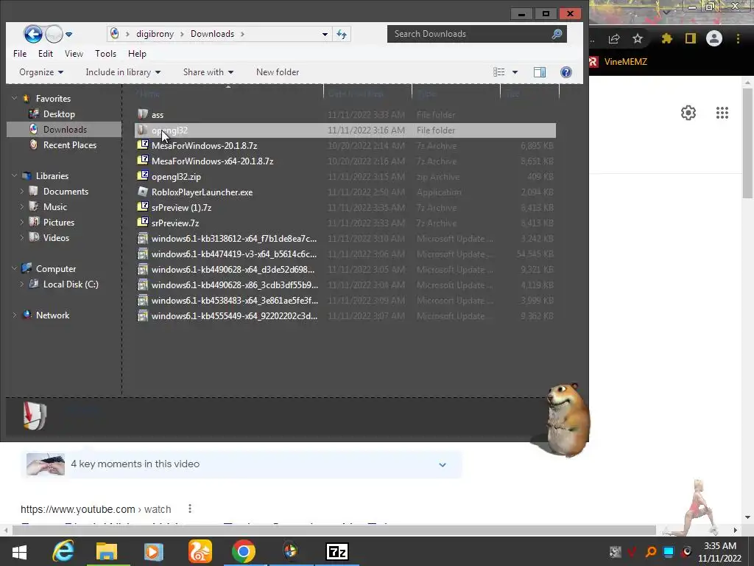The height and width of the screenshot is (566, 754).
Task: Select RobloxPlayerLauncher.exe icon
Action: click(142, 192)
